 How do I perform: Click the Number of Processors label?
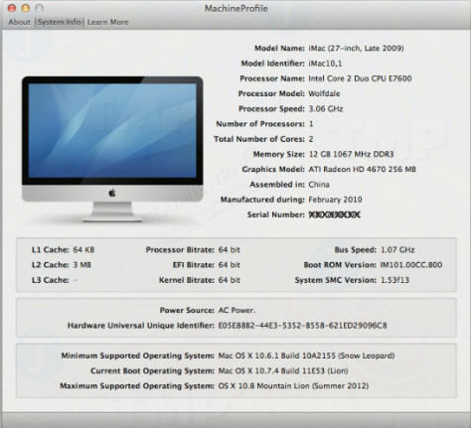[260, 124]
